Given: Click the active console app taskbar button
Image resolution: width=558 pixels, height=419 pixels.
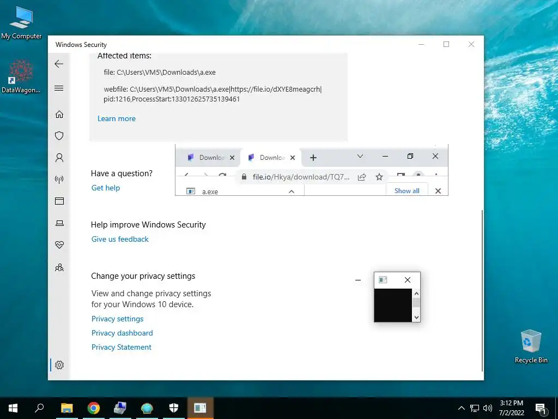Looking at the screenshot, I should point(200,408).
